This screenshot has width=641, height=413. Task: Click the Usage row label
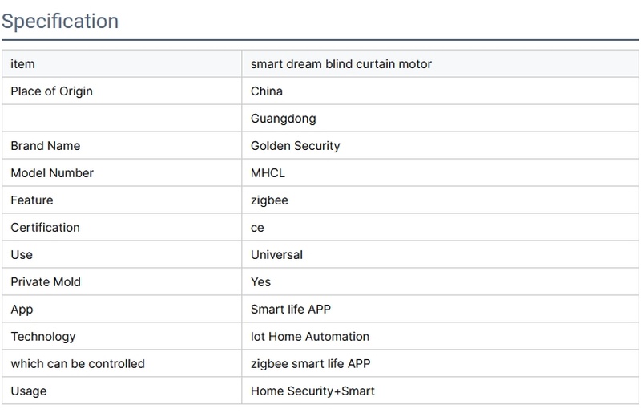[x=29, y=391]
